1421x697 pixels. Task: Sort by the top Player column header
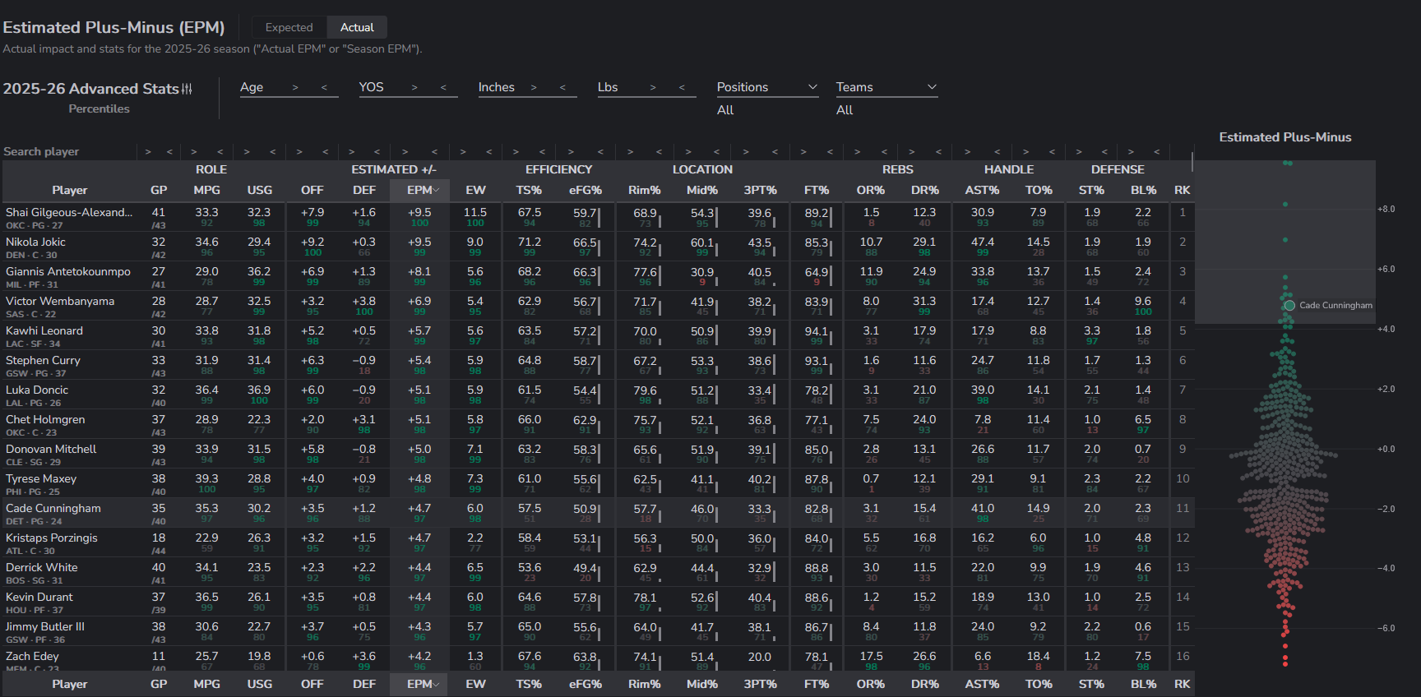point(70,190)
